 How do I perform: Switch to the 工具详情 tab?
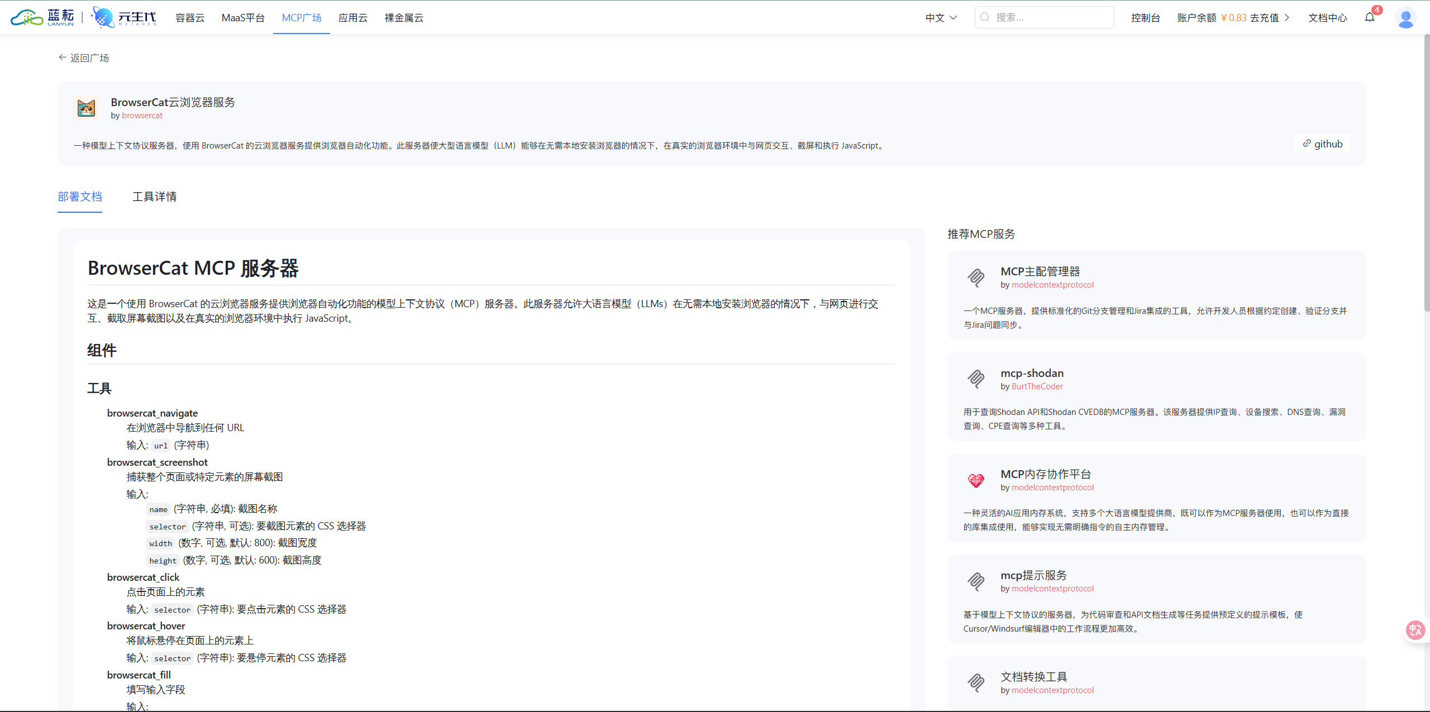coord(155,197)
